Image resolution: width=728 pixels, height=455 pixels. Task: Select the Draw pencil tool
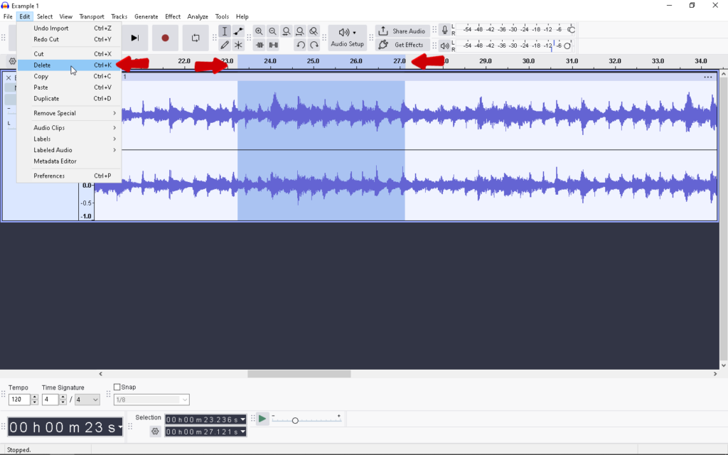coord(225,45)
